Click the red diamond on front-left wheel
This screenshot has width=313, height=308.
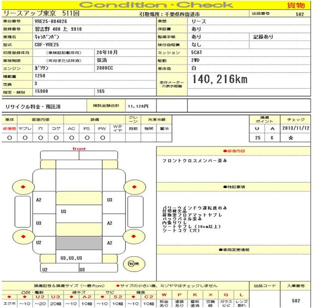point(22,187)
